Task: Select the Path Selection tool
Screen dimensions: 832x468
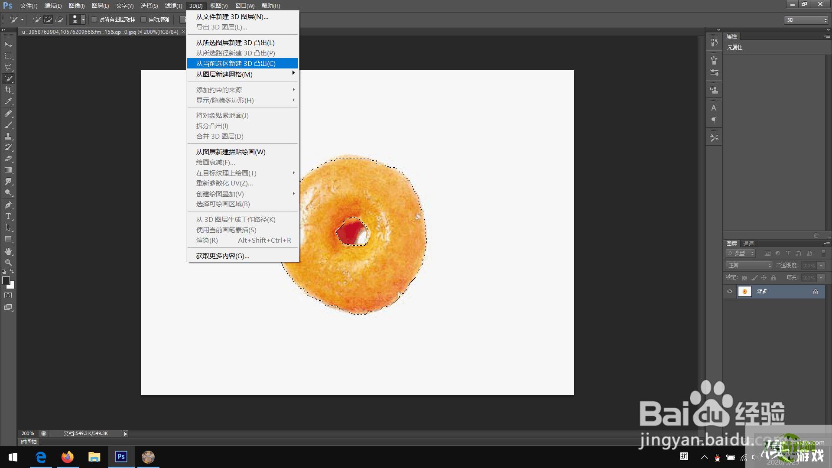Action: pyautogui.click(x=8, y=227)
